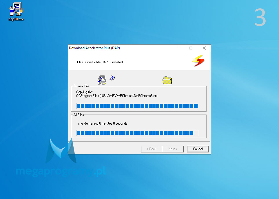The height and width of the screenshot is (199, 279).
Task: Click the greyed-out maximize button
Action: (191, 48)
